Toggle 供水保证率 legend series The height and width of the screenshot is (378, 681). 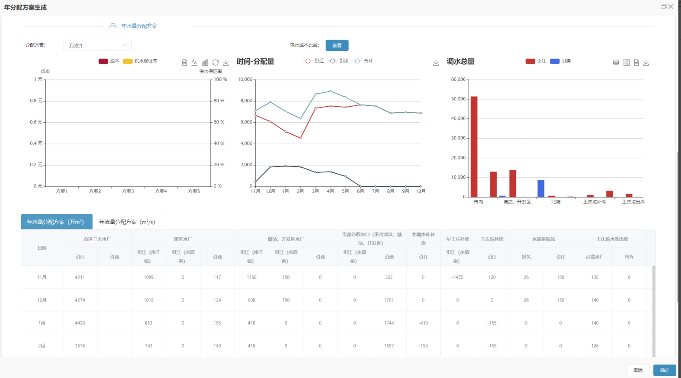coord(140,61)
